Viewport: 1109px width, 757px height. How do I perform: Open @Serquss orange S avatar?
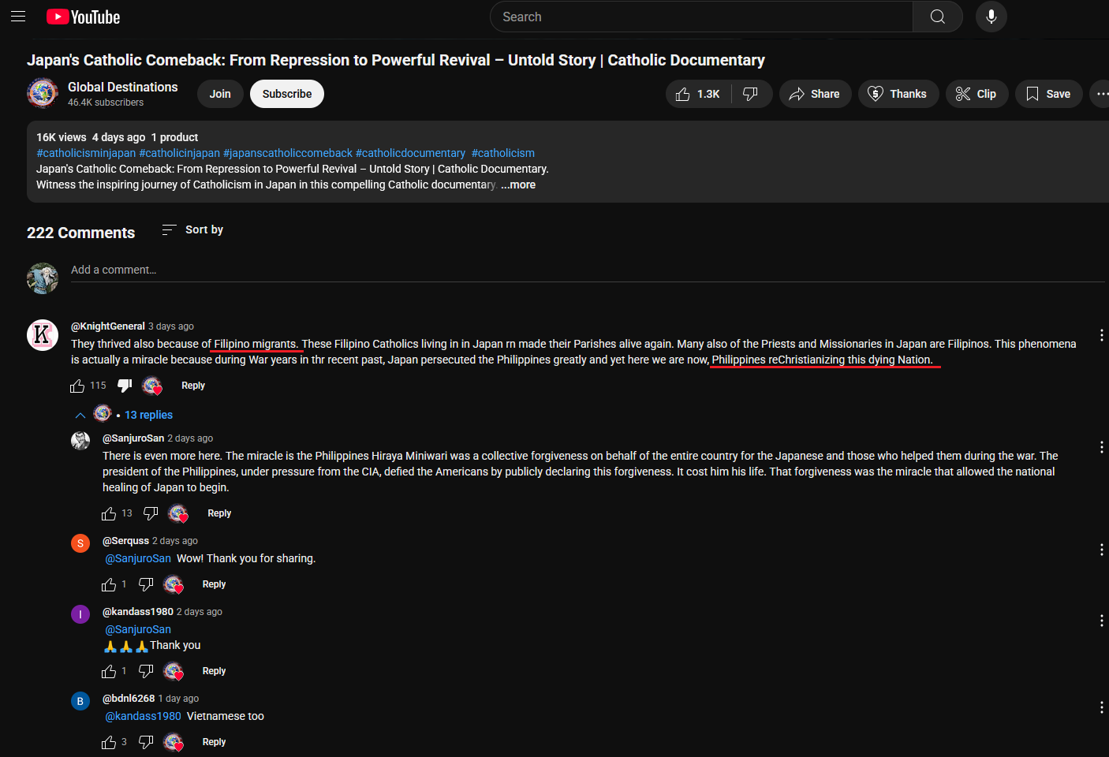(x=80, y=543)
